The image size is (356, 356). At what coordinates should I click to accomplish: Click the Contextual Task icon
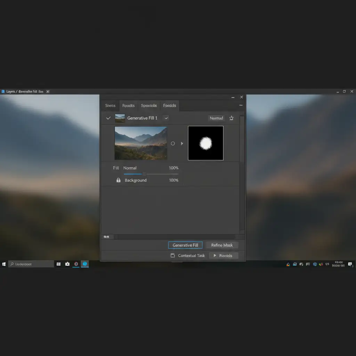tap(173, 256)
